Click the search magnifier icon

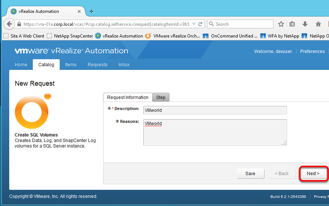click(211, 24)
